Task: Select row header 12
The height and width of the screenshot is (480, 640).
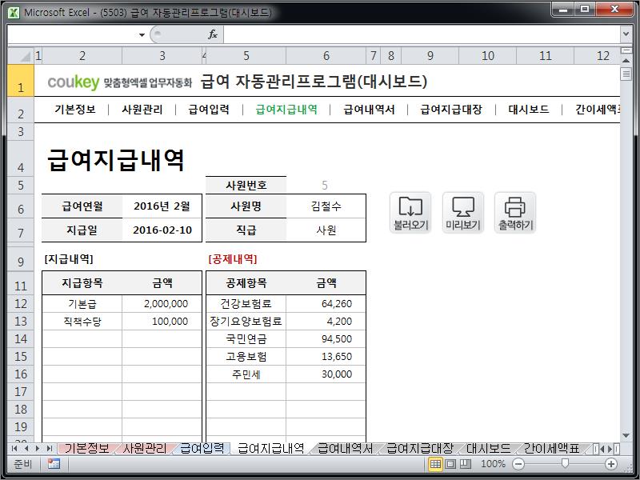Action: pyautogui.click(x=21, y=304)
